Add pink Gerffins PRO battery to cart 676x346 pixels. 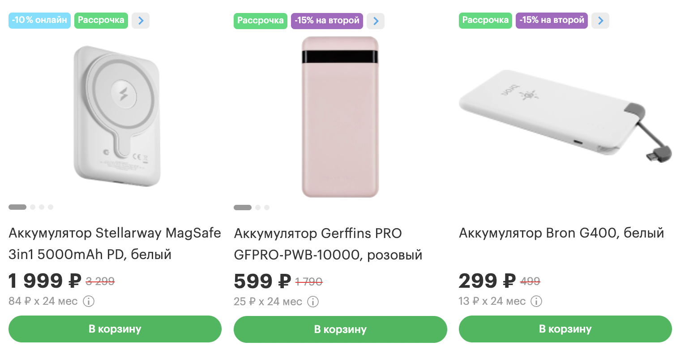tap(340, 329)
